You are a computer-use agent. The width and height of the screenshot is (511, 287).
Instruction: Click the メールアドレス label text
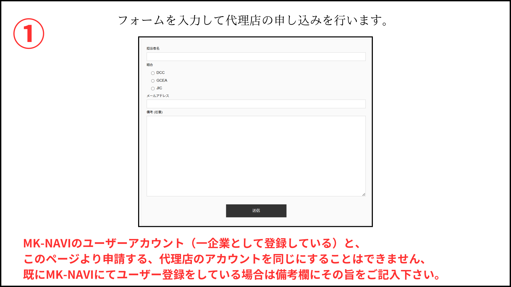(x=158, y=96)
